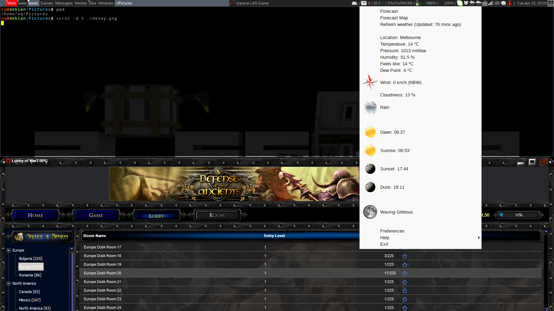
Task: Select Europe DotA Room 19 row
Action: click(311, 264)
